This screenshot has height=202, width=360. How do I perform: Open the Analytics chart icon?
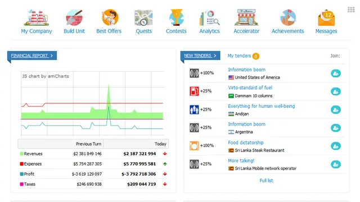tap(209, 18)
